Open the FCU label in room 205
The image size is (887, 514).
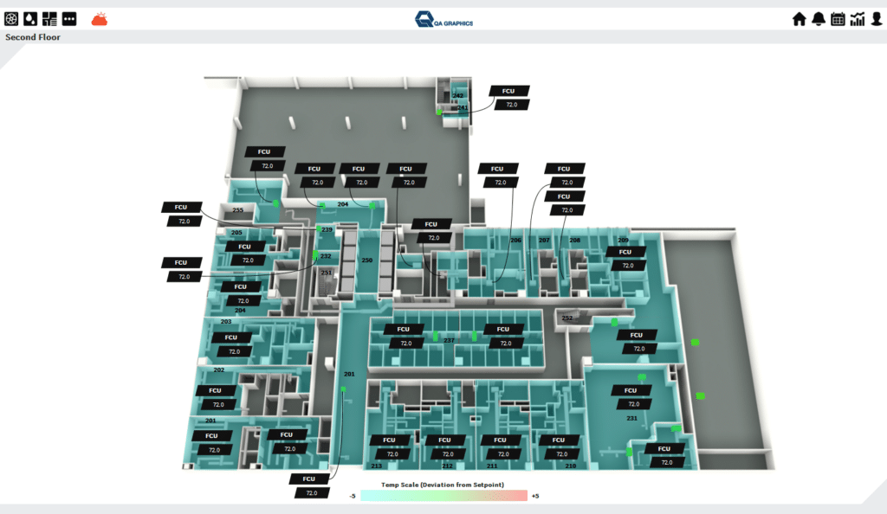coord(245,247)
